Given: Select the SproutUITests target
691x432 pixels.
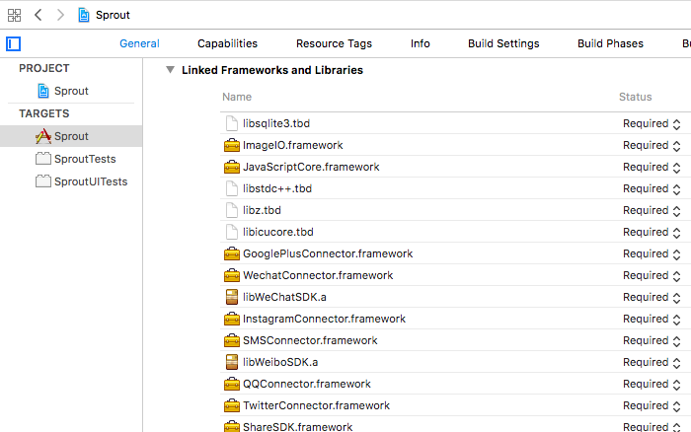Looking at the screenshot, I should click(x=90, y=181).
